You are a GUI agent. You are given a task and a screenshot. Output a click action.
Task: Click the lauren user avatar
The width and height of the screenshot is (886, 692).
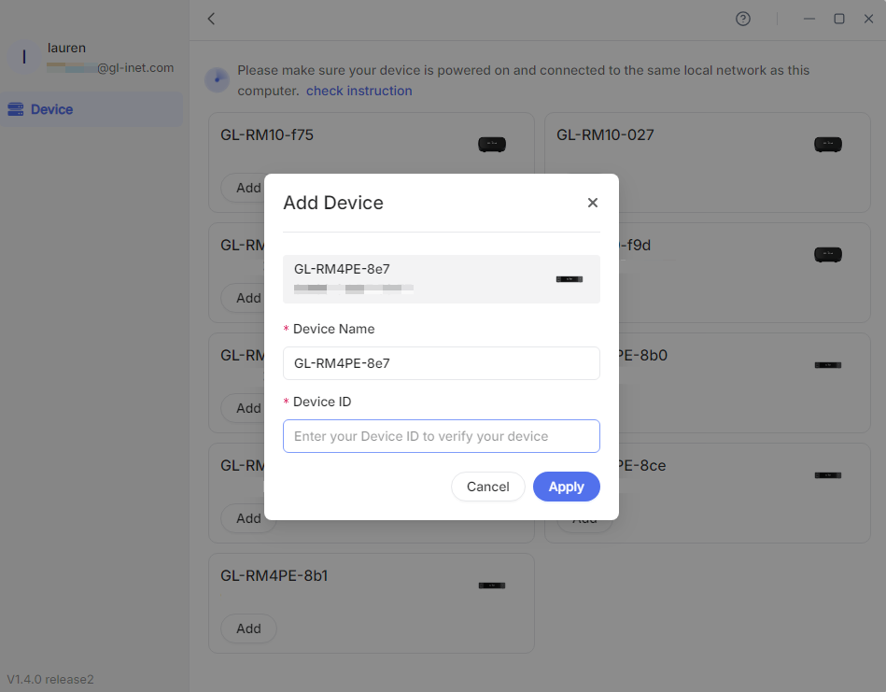click(x=23, y=57)
